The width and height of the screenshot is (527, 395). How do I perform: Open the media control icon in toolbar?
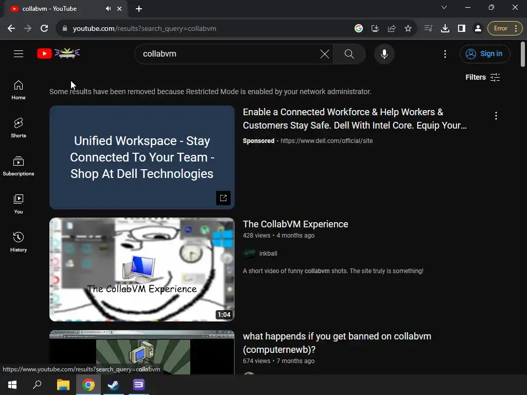[428, 29]
